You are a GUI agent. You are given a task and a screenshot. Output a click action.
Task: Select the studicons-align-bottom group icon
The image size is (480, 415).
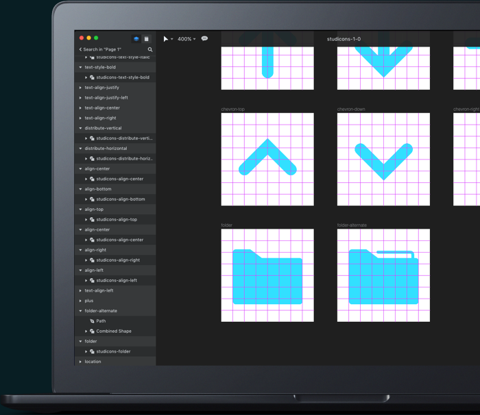point(92,199)
